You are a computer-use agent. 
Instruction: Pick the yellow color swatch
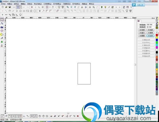coord(157,37)
